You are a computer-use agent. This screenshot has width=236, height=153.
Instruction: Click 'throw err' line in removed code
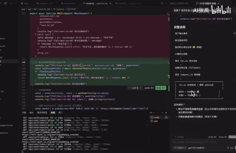[43, 53]
